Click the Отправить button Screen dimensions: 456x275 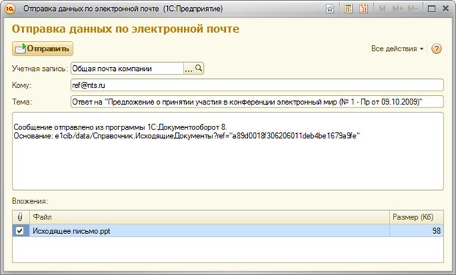click(x=43, y=48)
